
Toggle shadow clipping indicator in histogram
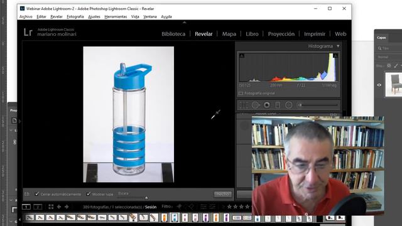[241, 55]
